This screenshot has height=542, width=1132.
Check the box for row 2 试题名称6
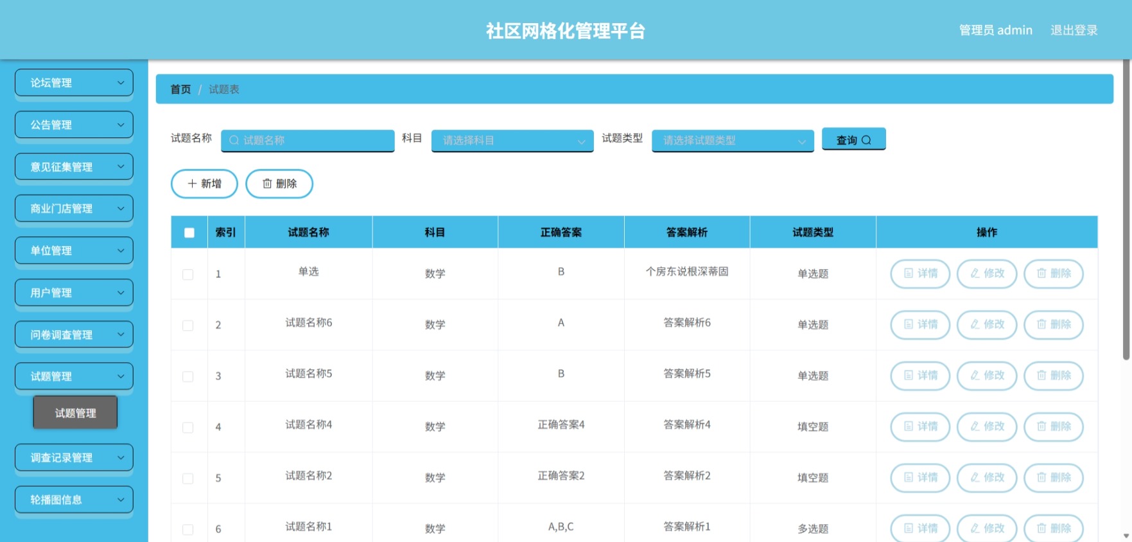tap(188, 325)
